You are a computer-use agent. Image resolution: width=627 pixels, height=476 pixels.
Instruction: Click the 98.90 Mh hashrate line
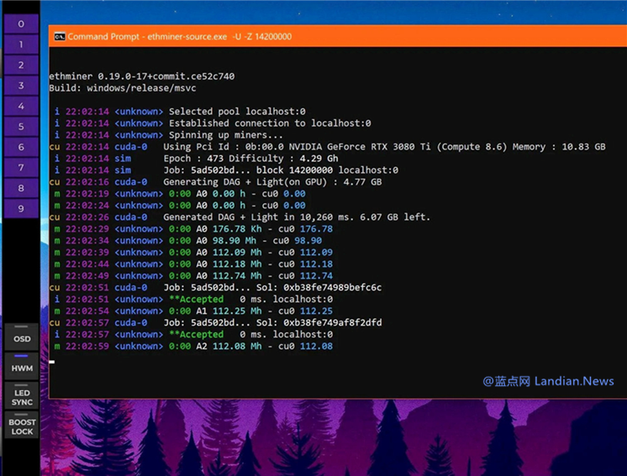[x=188, y=240]
